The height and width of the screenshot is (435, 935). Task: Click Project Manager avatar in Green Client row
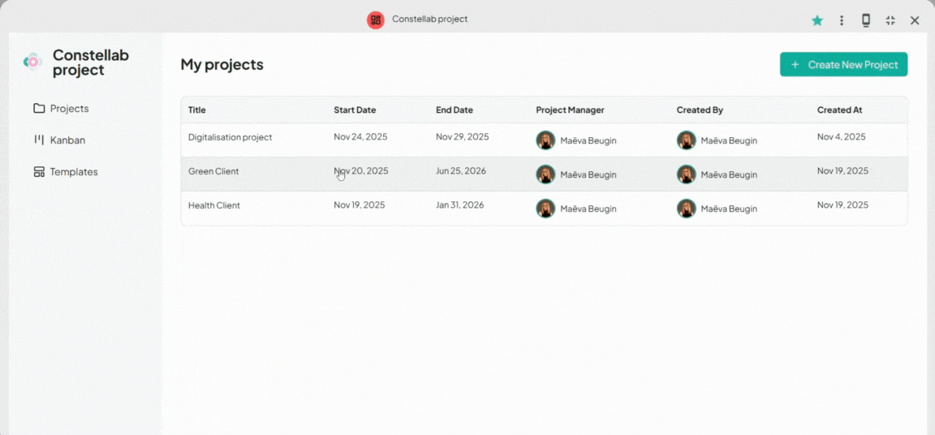click(x=545, y=174)
